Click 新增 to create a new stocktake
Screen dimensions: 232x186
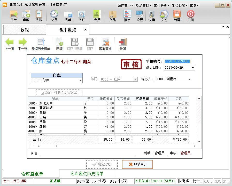[60, 43]
